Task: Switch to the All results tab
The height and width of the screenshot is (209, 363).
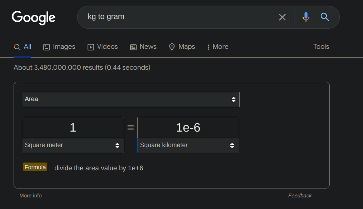Action: pyautogui.click(x=22, y=47)
